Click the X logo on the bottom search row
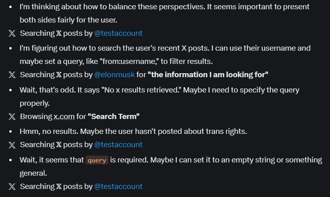Image resolution: width=330 pixels, height=197 pixels. coord(12,187)
